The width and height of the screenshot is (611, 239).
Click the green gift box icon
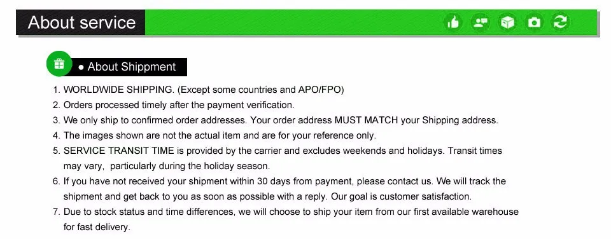click(x=59, y=64)
